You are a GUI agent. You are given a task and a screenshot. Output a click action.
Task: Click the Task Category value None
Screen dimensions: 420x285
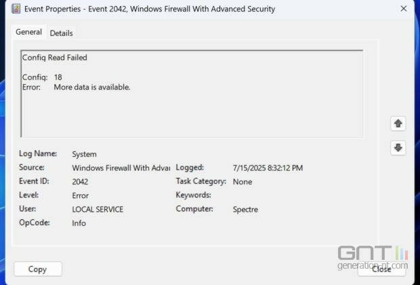pos(243,182)
